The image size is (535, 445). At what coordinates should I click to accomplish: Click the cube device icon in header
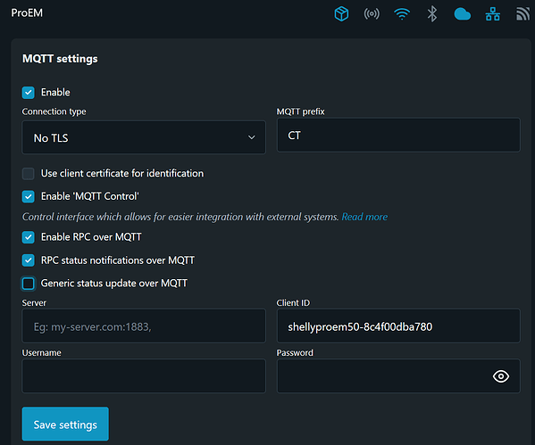point(341,14)
